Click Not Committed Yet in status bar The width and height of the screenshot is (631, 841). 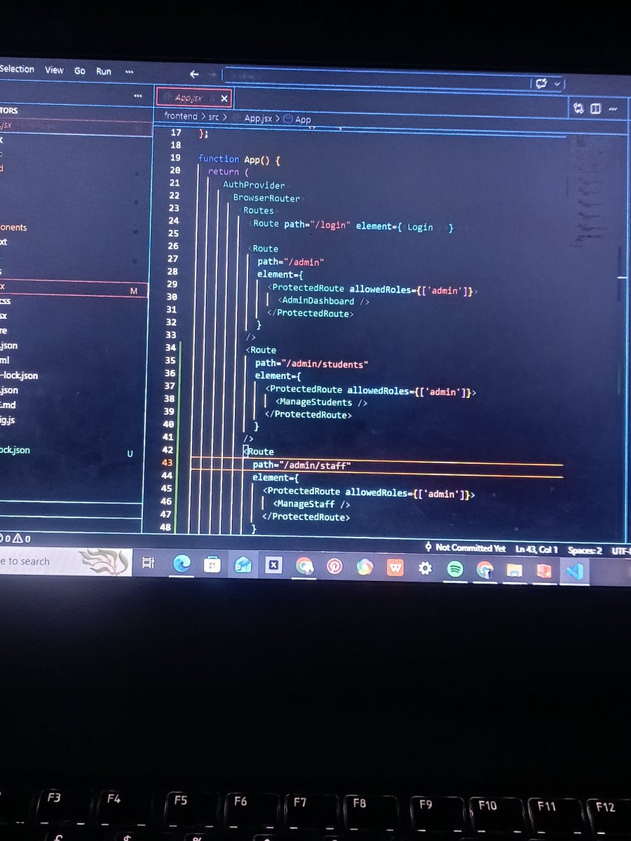point(465,548)
